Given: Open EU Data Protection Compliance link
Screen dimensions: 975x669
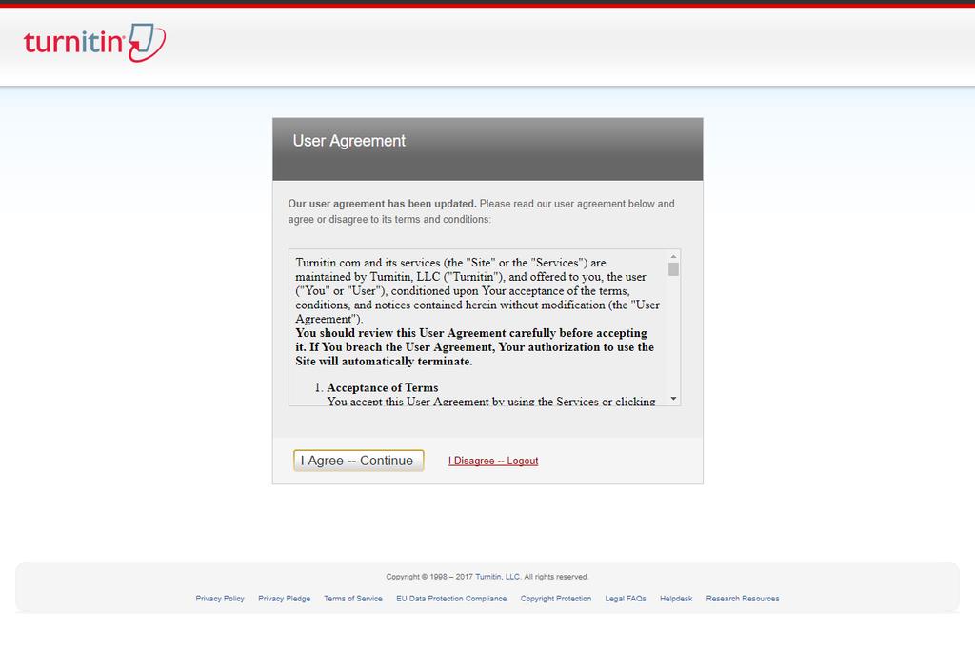Looking at the screenshot, I should click(451, 599).
